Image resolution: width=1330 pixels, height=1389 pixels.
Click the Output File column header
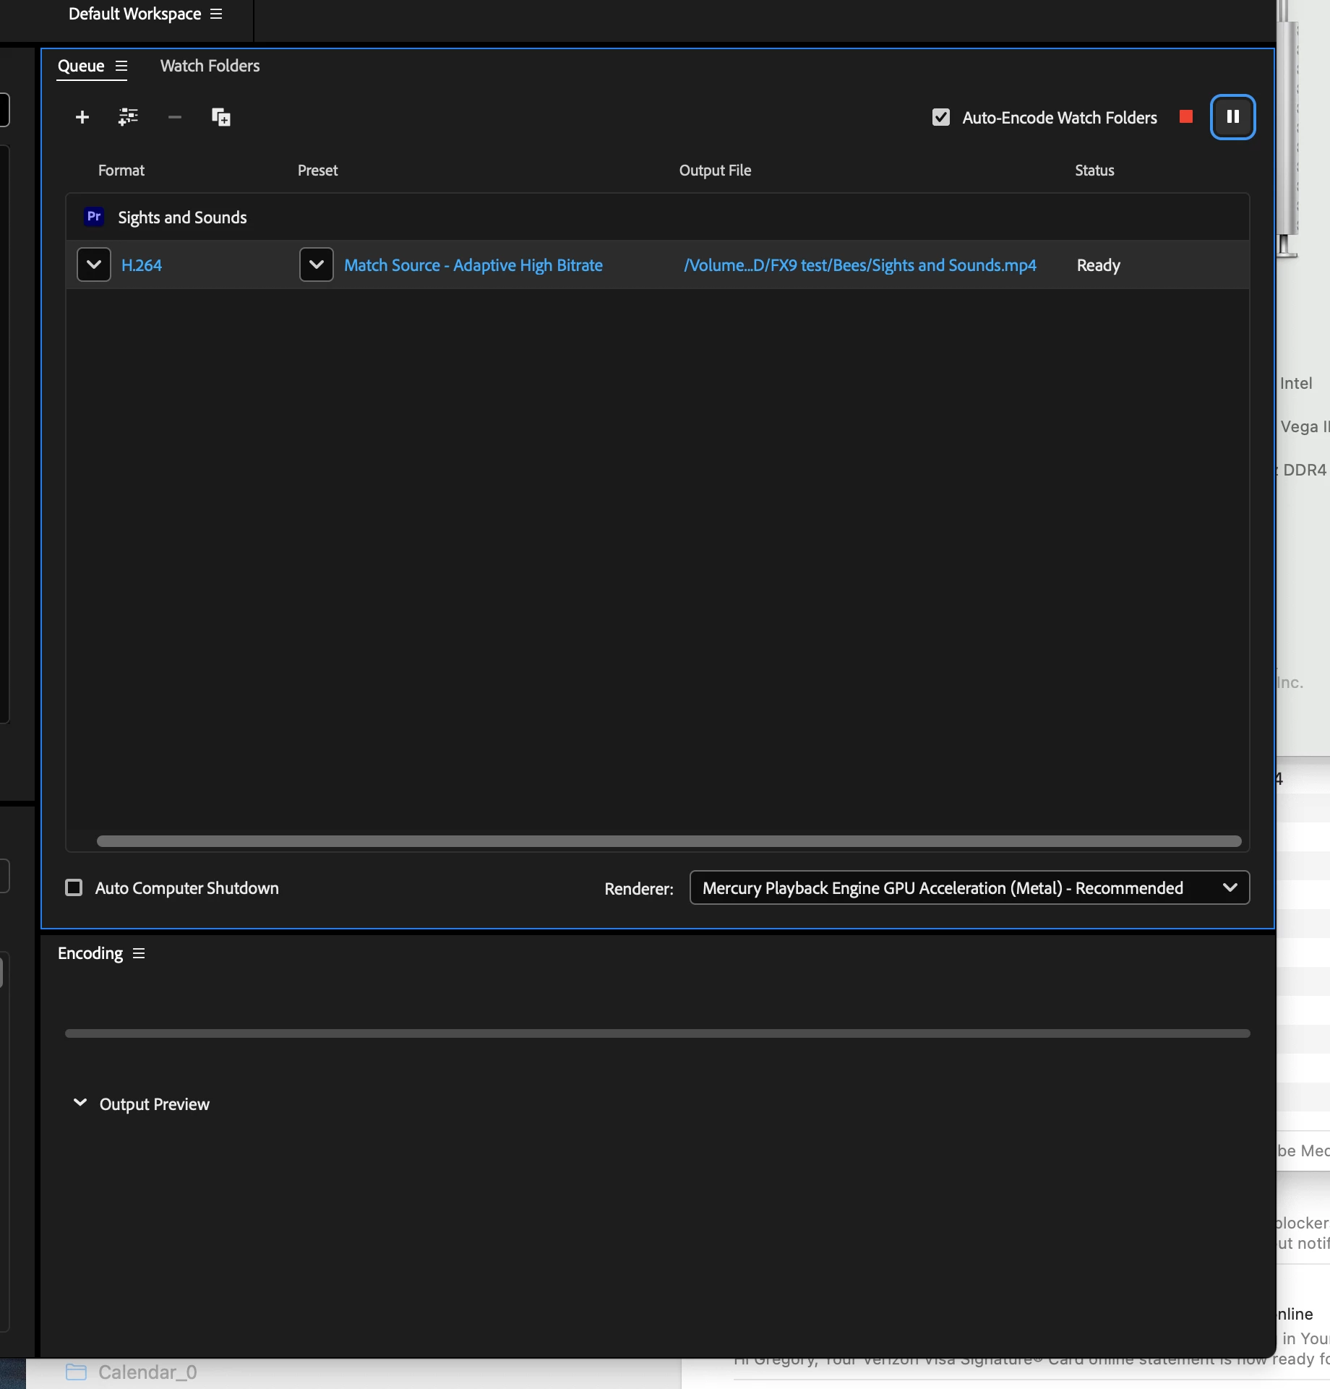(715, 171)
